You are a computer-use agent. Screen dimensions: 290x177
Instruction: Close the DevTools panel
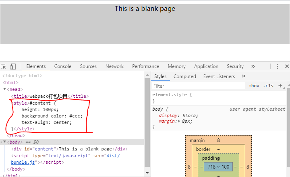(x=287, y=66)
